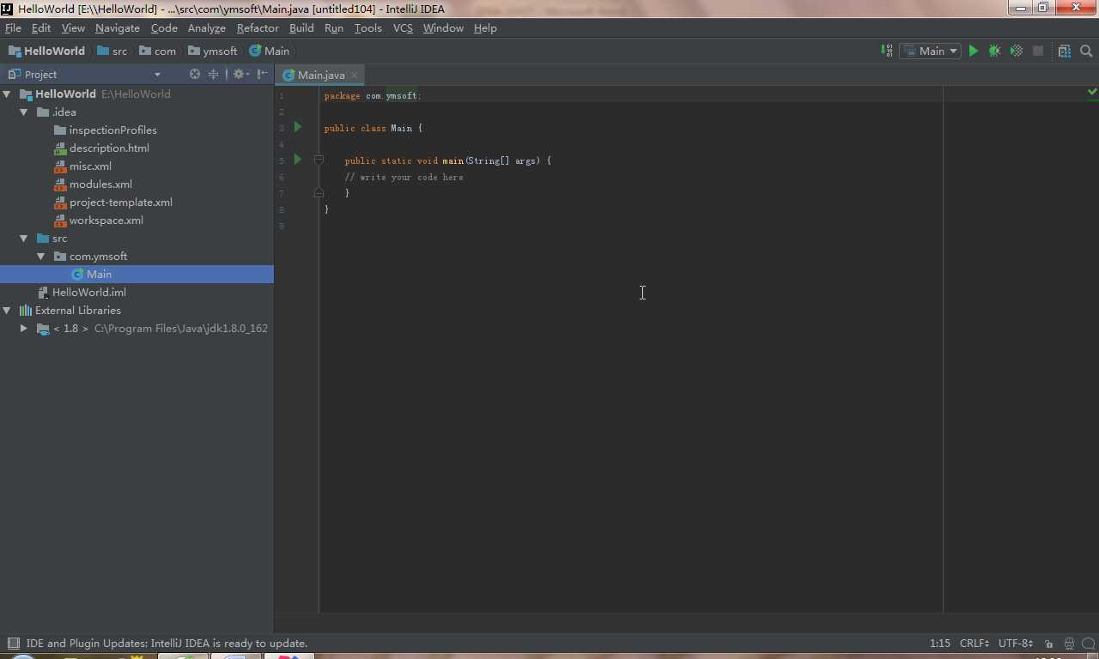Expand the < 1.8 > JDK library node
Screen dimensions: 1099x659
tap(24, 328)
